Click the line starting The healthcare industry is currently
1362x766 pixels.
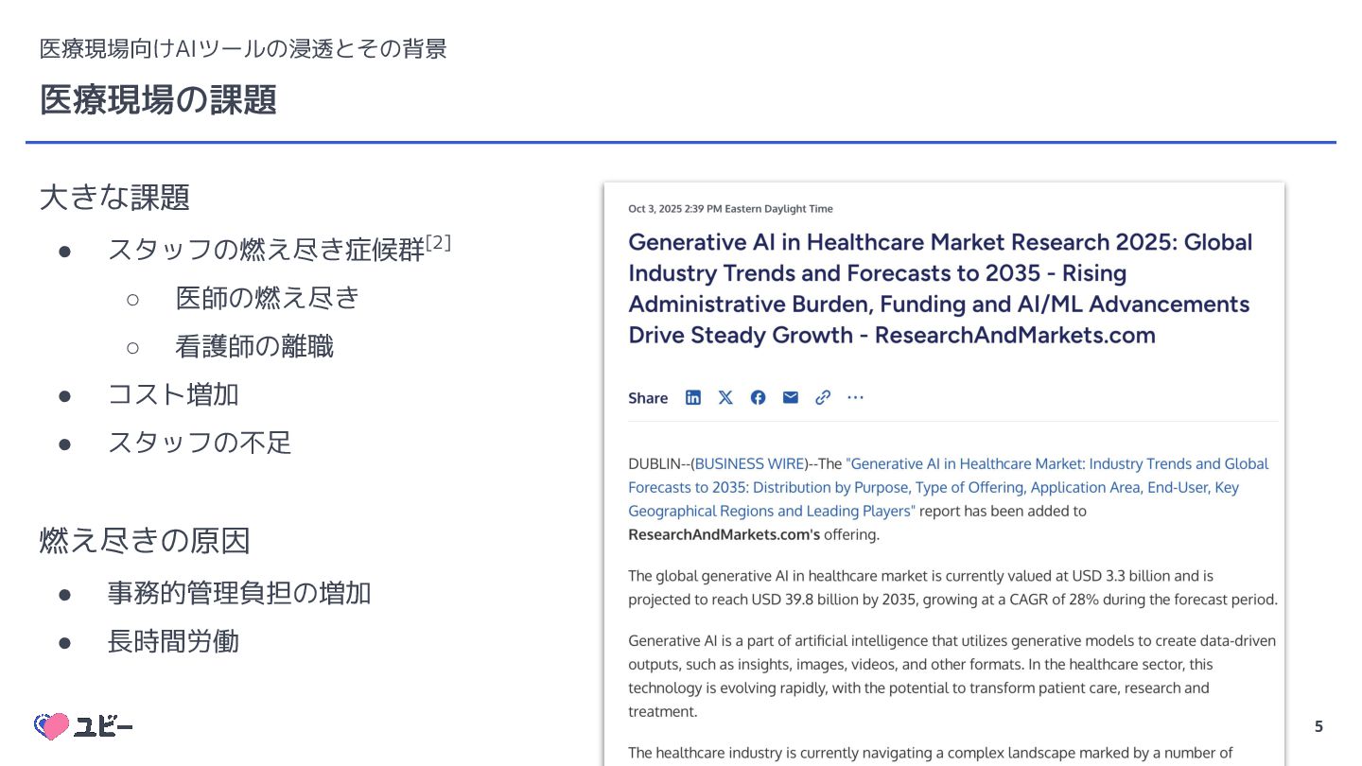[x=931, y=754]
